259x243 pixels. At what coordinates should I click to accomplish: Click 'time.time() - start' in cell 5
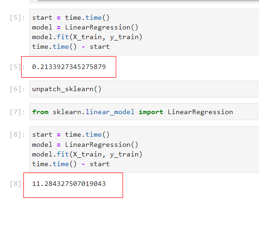[71, 46]
